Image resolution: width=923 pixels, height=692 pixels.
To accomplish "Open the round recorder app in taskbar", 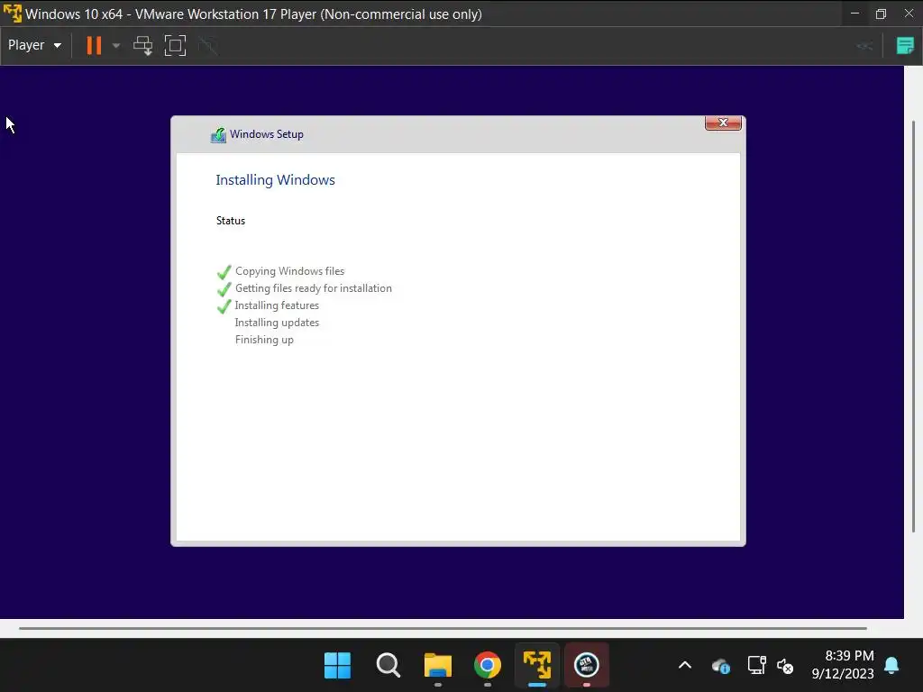I will tap(586, 666).
